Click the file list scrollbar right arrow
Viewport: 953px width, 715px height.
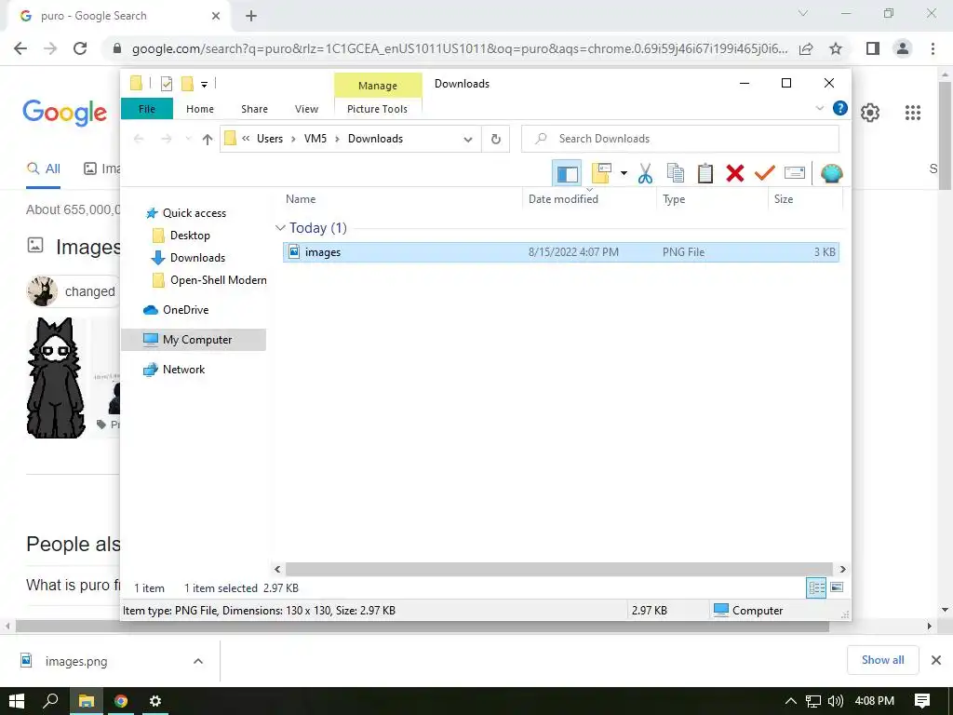tap(842, 569)
